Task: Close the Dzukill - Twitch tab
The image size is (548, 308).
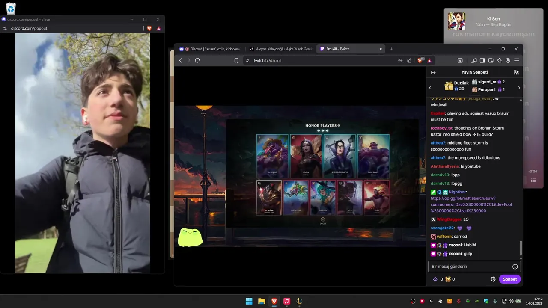Action: 381,49
